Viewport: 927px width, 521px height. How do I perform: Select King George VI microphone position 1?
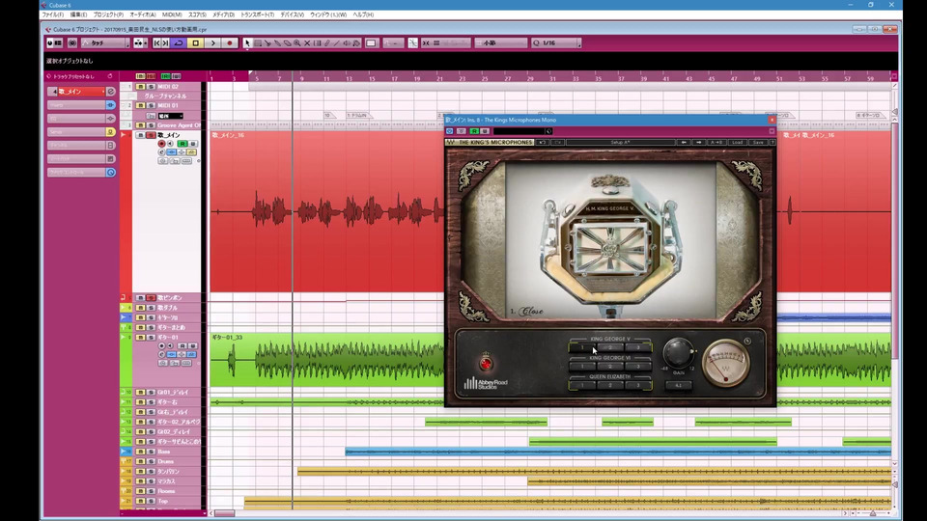click(x=582, y=367)
